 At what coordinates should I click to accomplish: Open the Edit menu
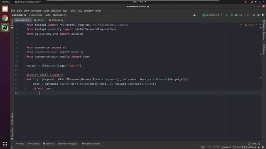pos(20,11)
